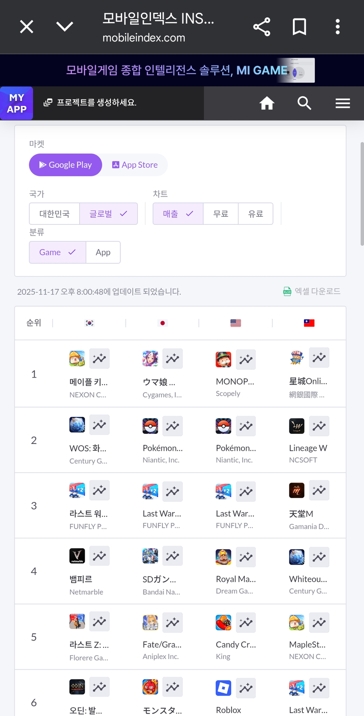Screen dimensions: 364x716
Task: Click the 엑셀 다운로드 link
Action: tap(312, 291)
